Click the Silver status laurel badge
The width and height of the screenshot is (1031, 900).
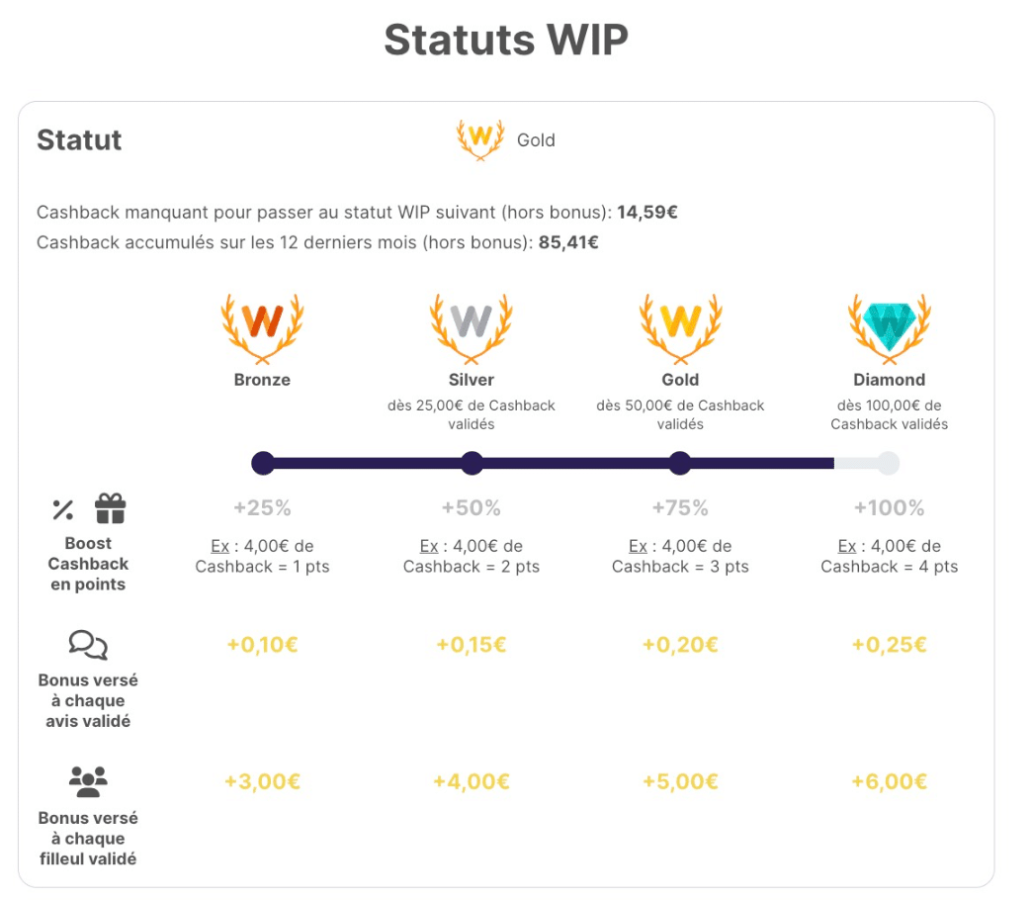(472, 324)
